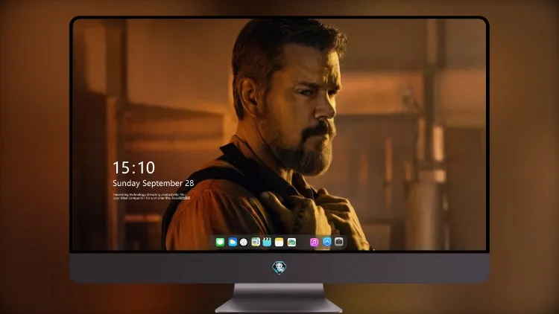Open the clapperboard video app in dock

tap(267, 243)
